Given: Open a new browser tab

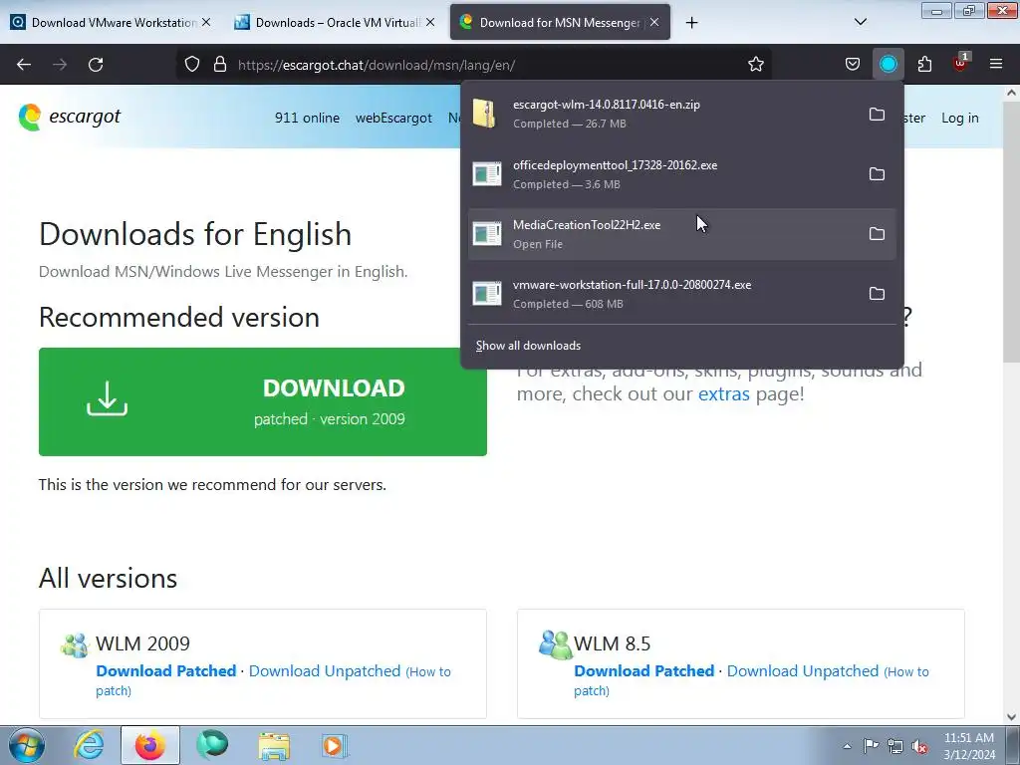Looking at the screenshot, I should [x=691, y=23].
